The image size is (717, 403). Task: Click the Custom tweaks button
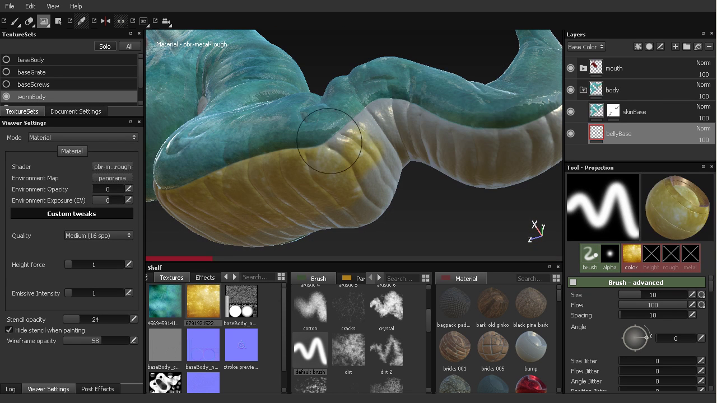tap(72, 214)
